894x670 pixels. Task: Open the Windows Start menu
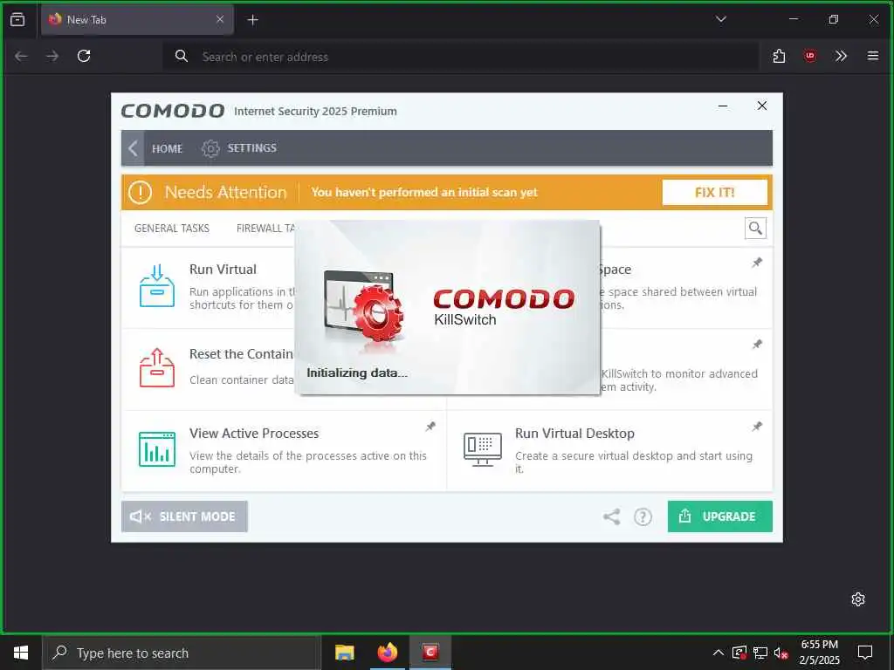21,653
